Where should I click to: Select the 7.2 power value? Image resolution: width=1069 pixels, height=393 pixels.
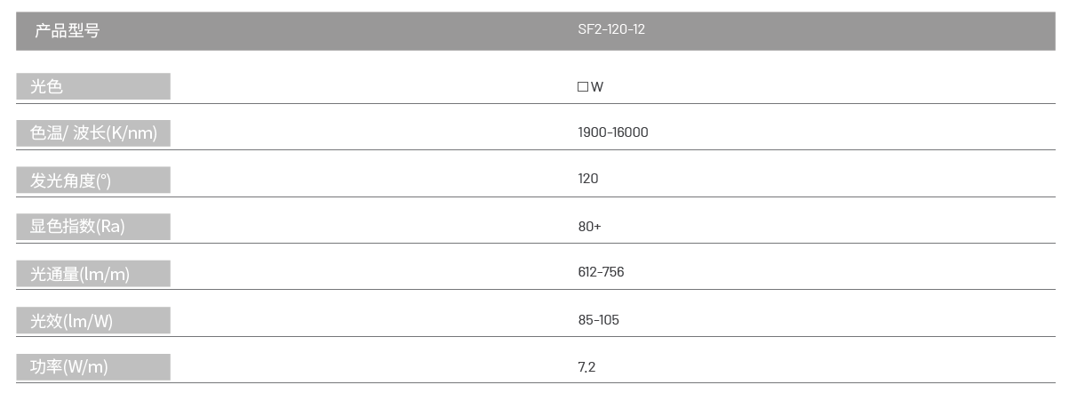[586, 367]
